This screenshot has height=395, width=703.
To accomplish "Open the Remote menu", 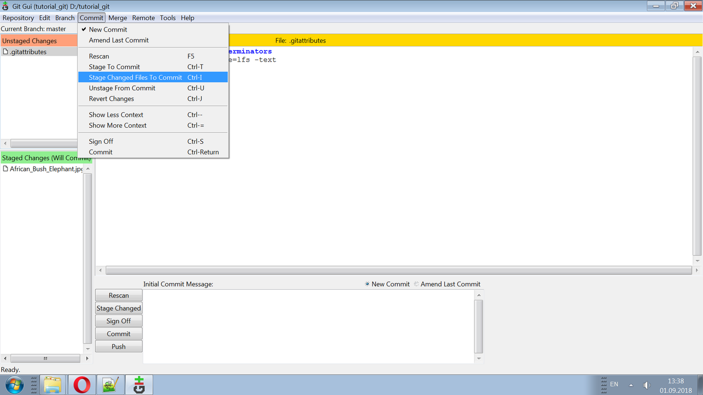I will tap(144, 18).
